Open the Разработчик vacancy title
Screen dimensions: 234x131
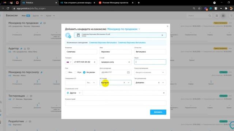(x=16, y=121)
